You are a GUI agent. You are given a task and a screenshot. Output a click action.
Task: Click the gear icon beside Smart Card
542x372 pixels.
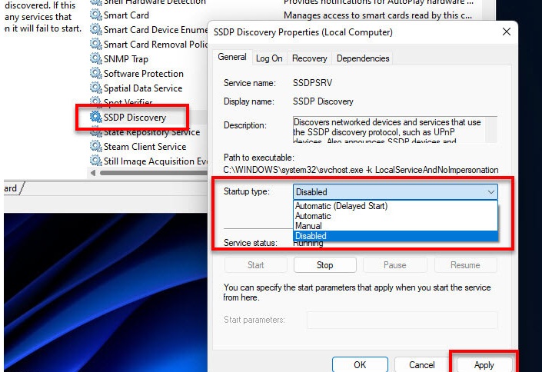point(96,15)
